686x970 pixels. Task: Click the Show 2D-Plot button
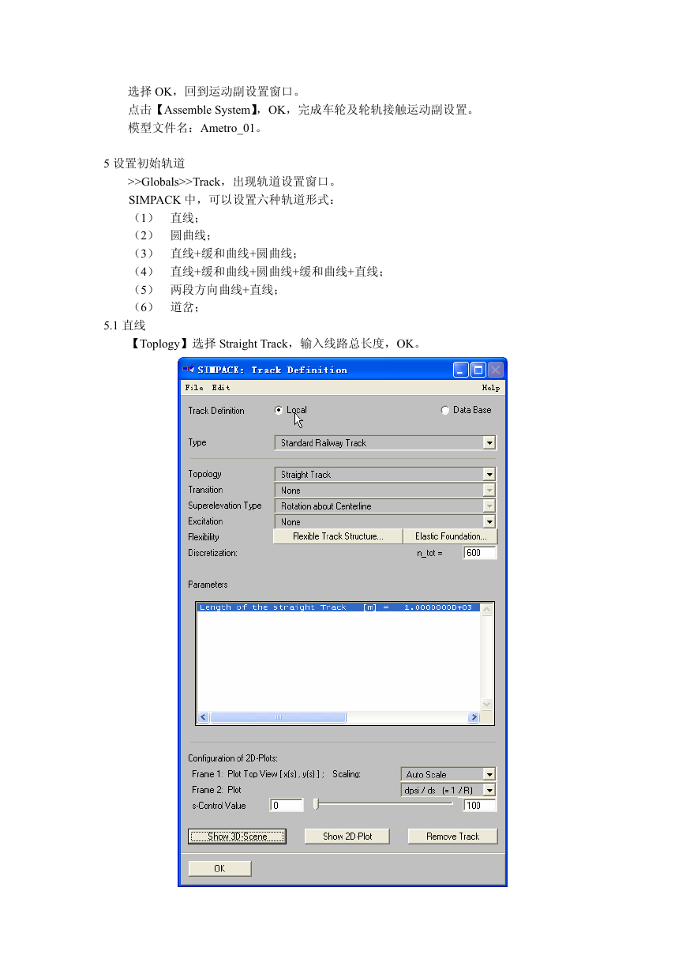coord(347,837)
